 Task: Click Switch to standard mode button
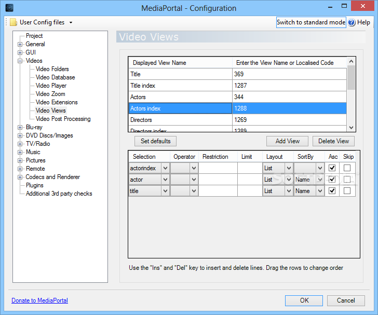coord(311,22)
